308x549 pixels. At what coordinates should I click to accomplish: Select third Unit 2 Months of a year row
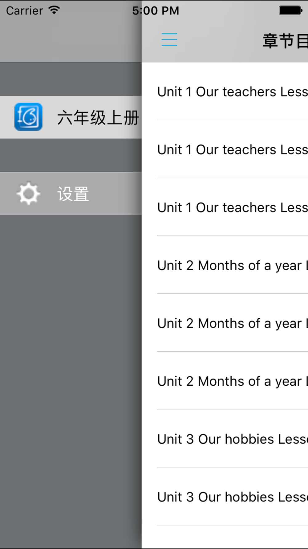tap(233, 381)
